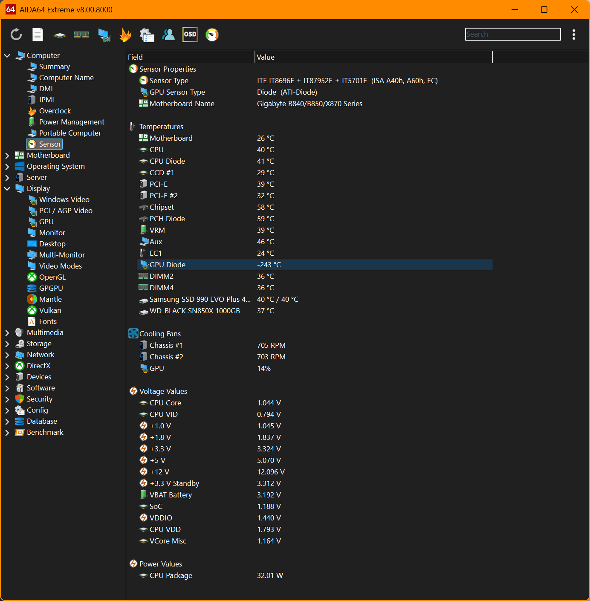Select Overclock in the sidebar tree

[55, 111]
